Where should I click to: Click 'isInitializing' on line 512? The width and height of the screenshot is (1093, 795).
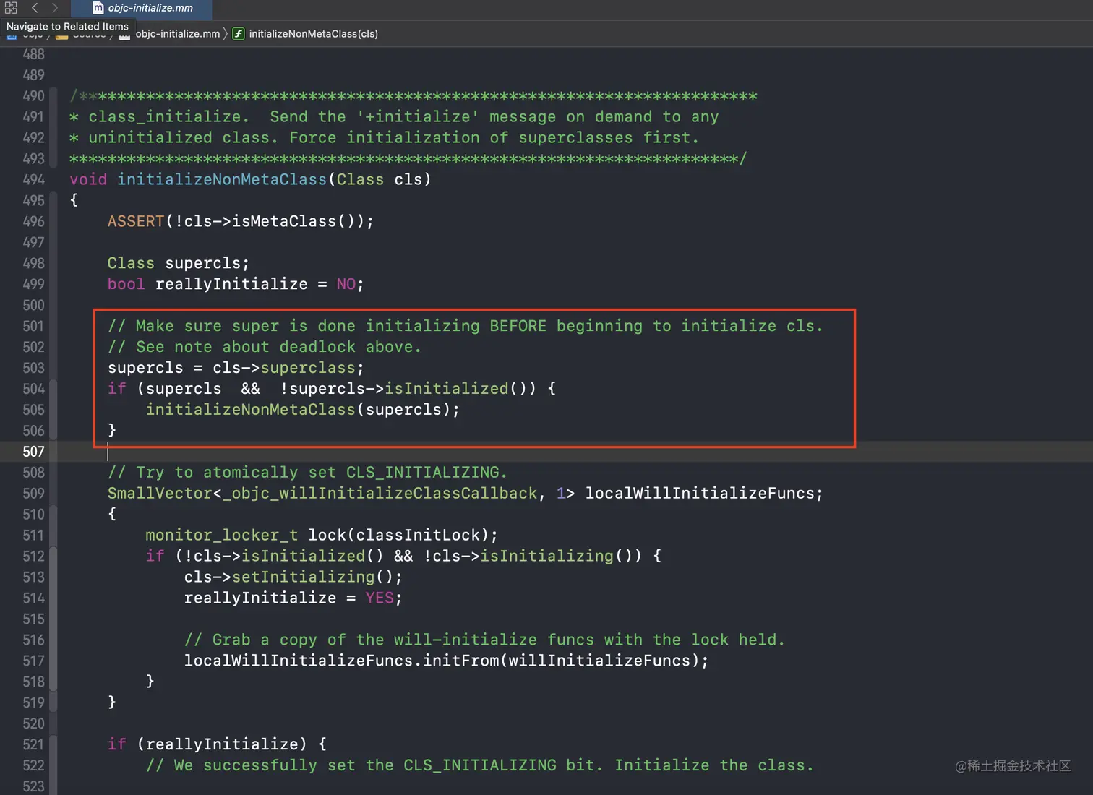click(x=546, y=556)
